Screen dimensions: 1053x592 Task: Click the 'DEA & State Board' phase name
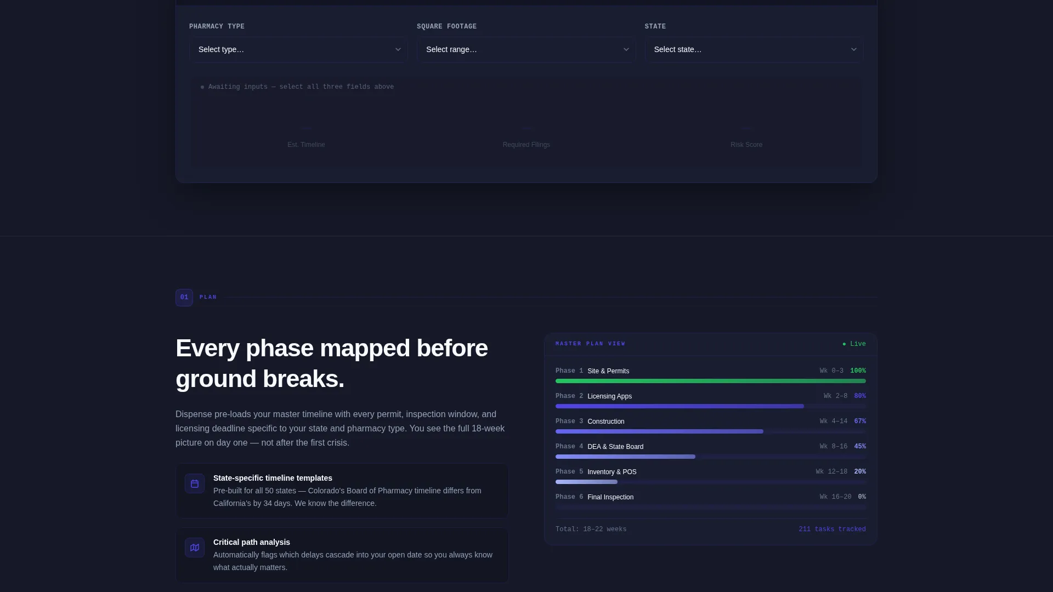click(615, 447)
